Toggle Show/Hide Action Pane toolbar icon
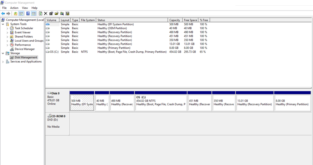This screenshot has width=313, height=165. click(x=33, y=13)
